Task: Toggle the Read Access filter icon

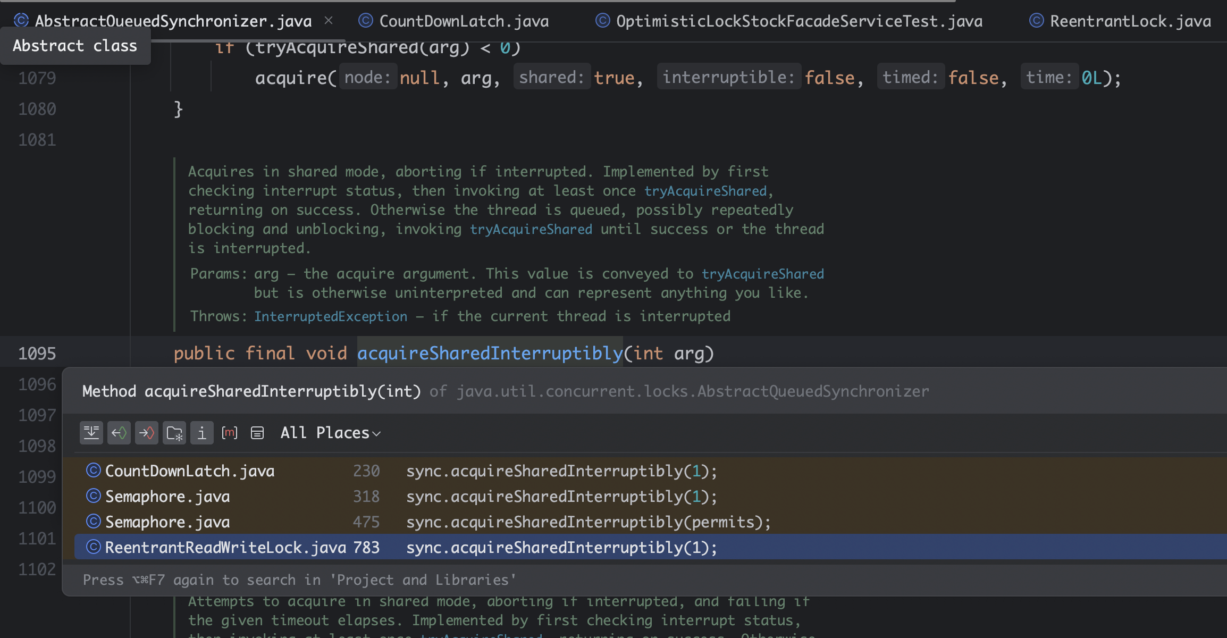Action: point(119,433)
